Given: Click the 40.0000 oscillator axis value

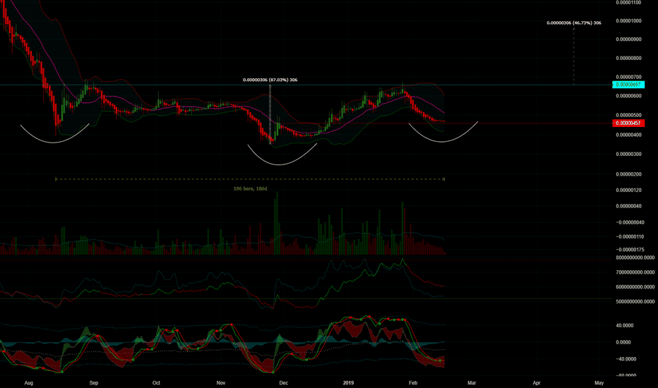Looking at the screenshot, I should pyautogui.click(x=624, y=326).
